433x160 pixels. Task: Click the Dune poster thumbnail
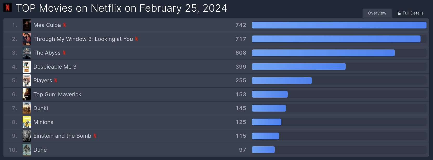tap(27, 150)
